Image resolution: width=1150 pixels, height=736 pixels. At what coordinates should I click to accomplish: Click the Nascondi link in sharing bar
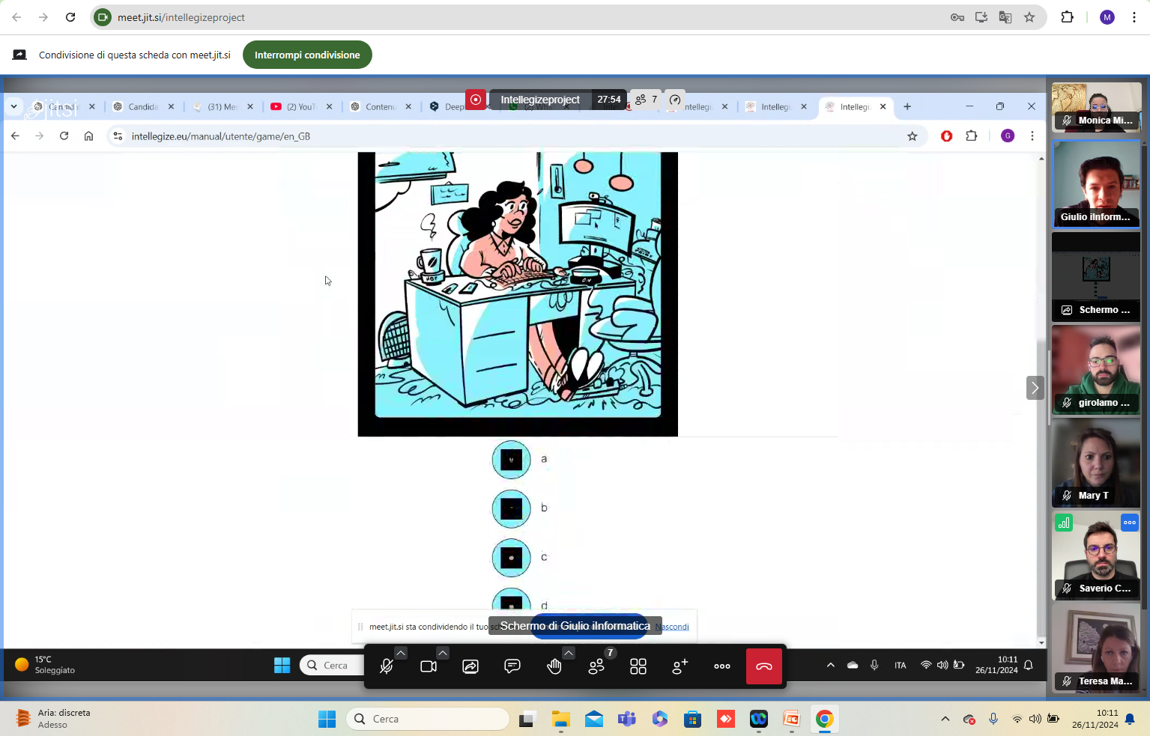672,627
